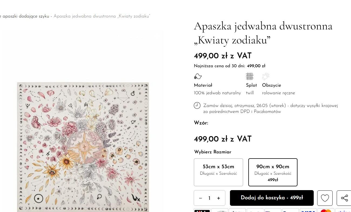Click the 'Wybierz Rozmiar' size heading
The width and height of the screenshot is (351, 212).
(213, 152)
